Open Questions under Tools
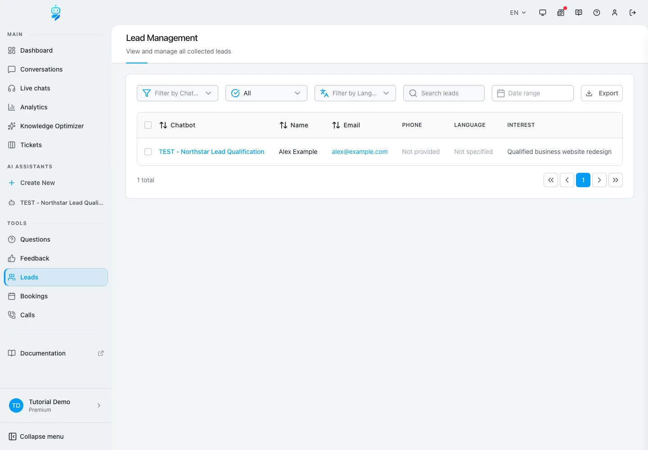Image resolution: width=648 pixels, height=450 pixels. point(56,239)
